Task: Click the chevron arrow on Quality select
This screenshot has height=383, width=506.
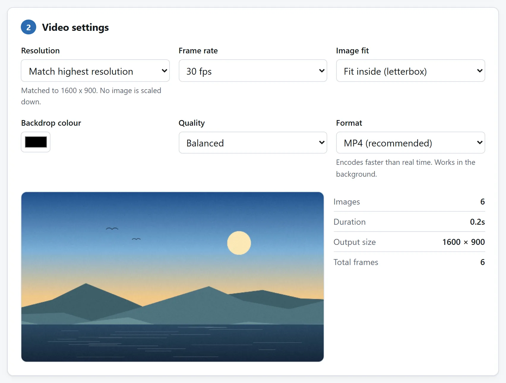Action: (322, 143)
